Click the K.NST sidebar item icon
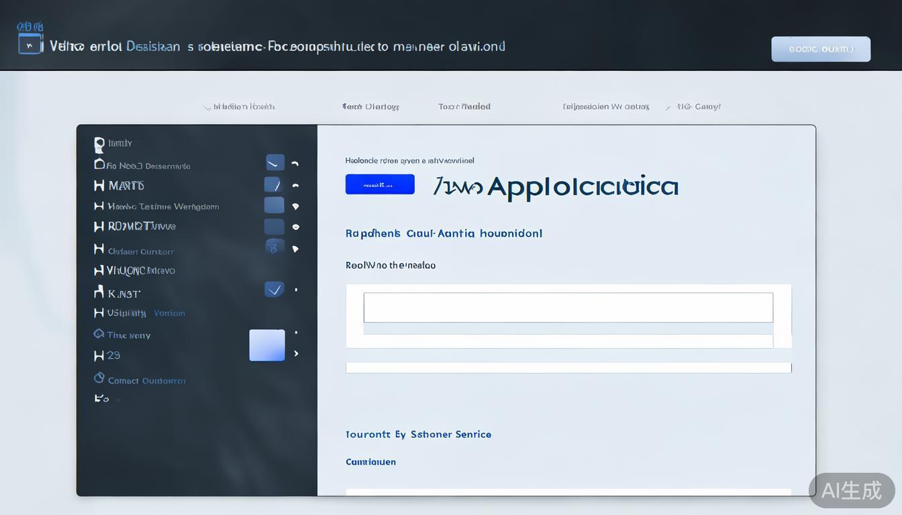This screenshot has height=515, width=902. (x=99, y=292)
